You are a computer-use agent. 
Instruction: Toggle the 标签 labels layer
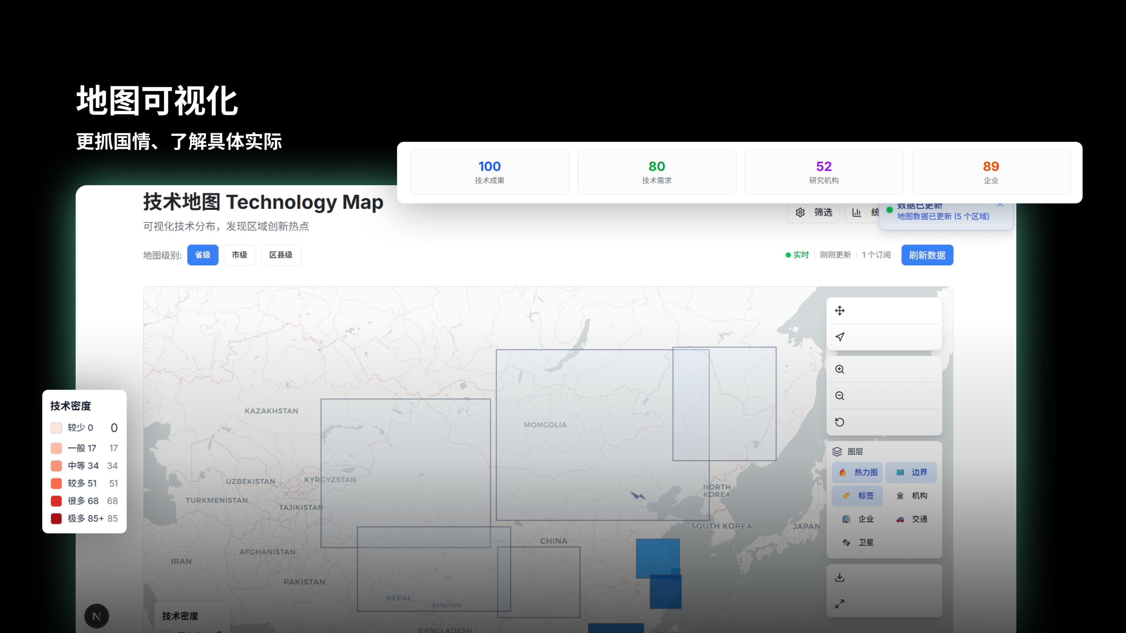[857, 496]
